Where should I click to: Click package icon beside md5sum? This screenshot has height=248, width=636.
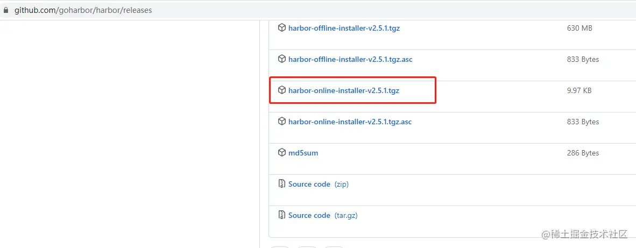(281, 152)
